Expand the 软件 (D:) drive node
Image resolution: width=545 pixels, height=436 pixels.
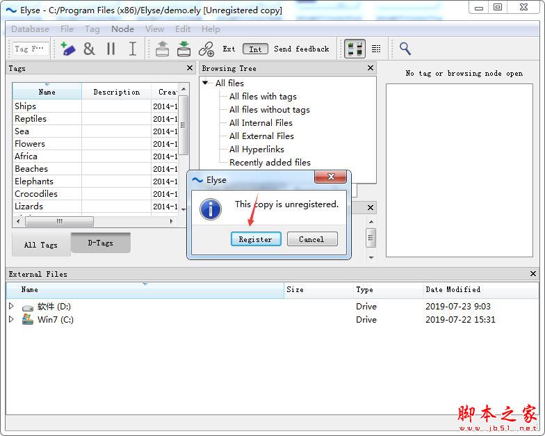pos(11,306)
